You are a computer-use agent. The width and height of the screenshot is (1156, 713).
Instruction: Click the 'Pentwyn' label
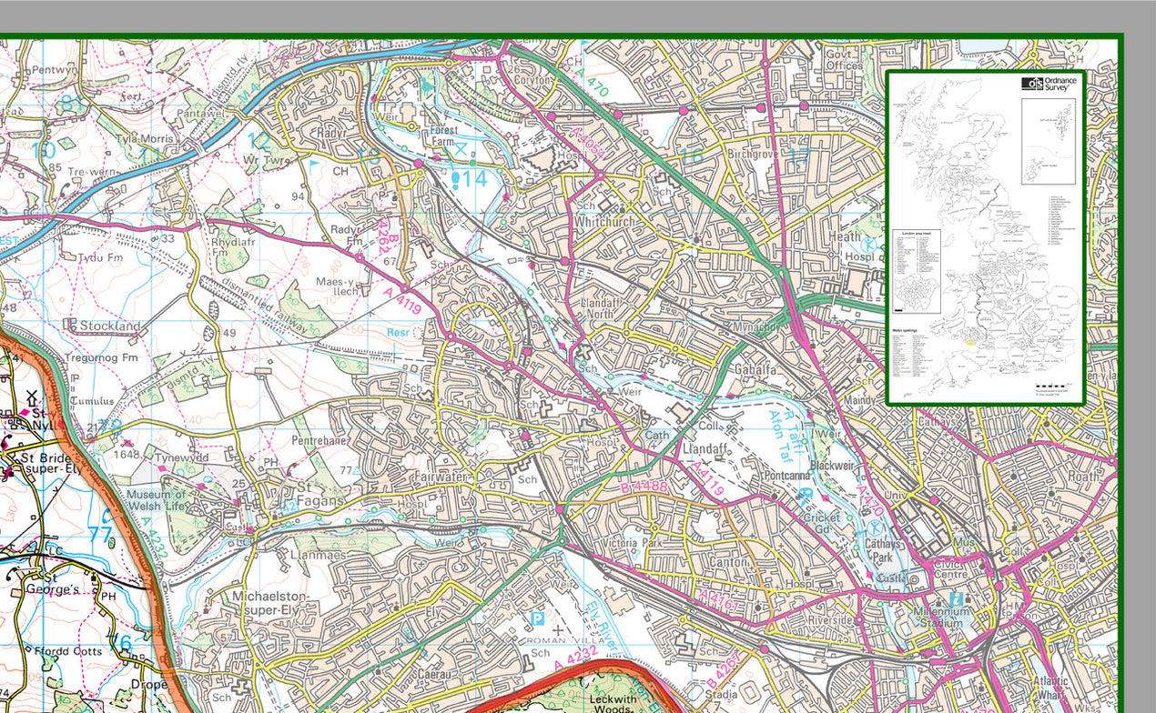click(56, 69)
